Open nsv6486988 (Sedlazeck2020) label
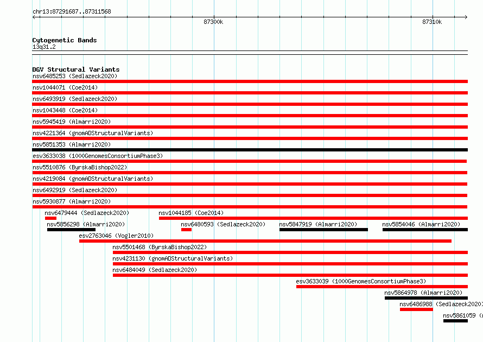Viewport: 483px width, 342px height. [441, 304]
